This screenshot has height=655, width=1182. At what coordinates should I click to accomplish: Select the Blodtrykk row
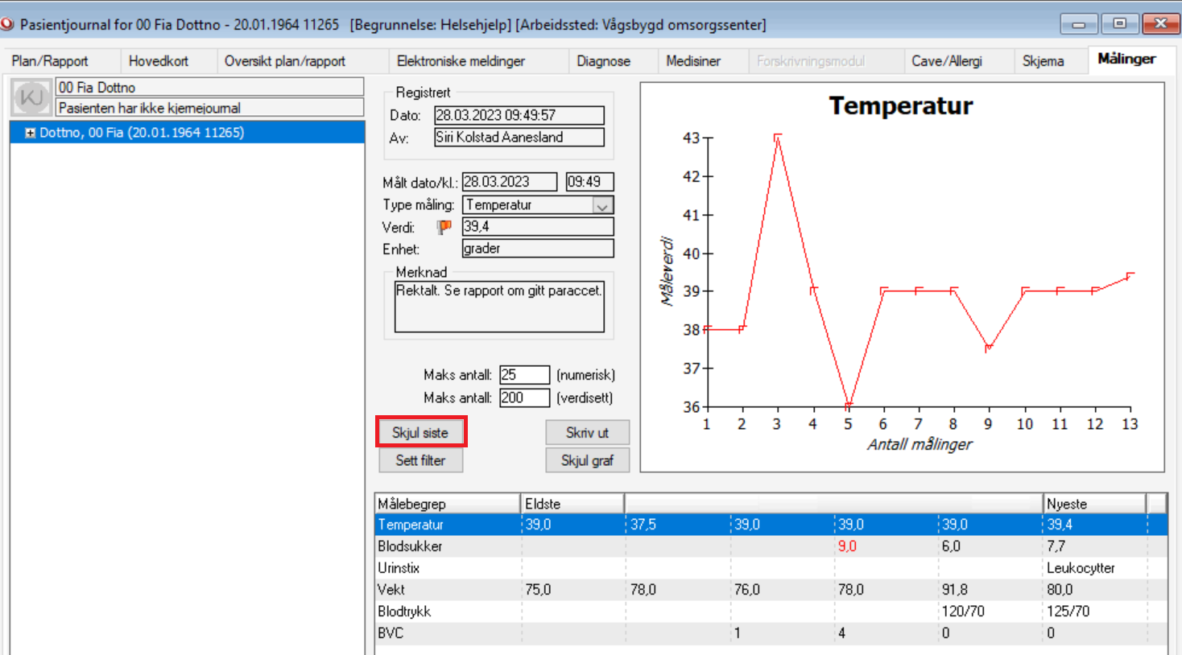(x=771, y=612)
